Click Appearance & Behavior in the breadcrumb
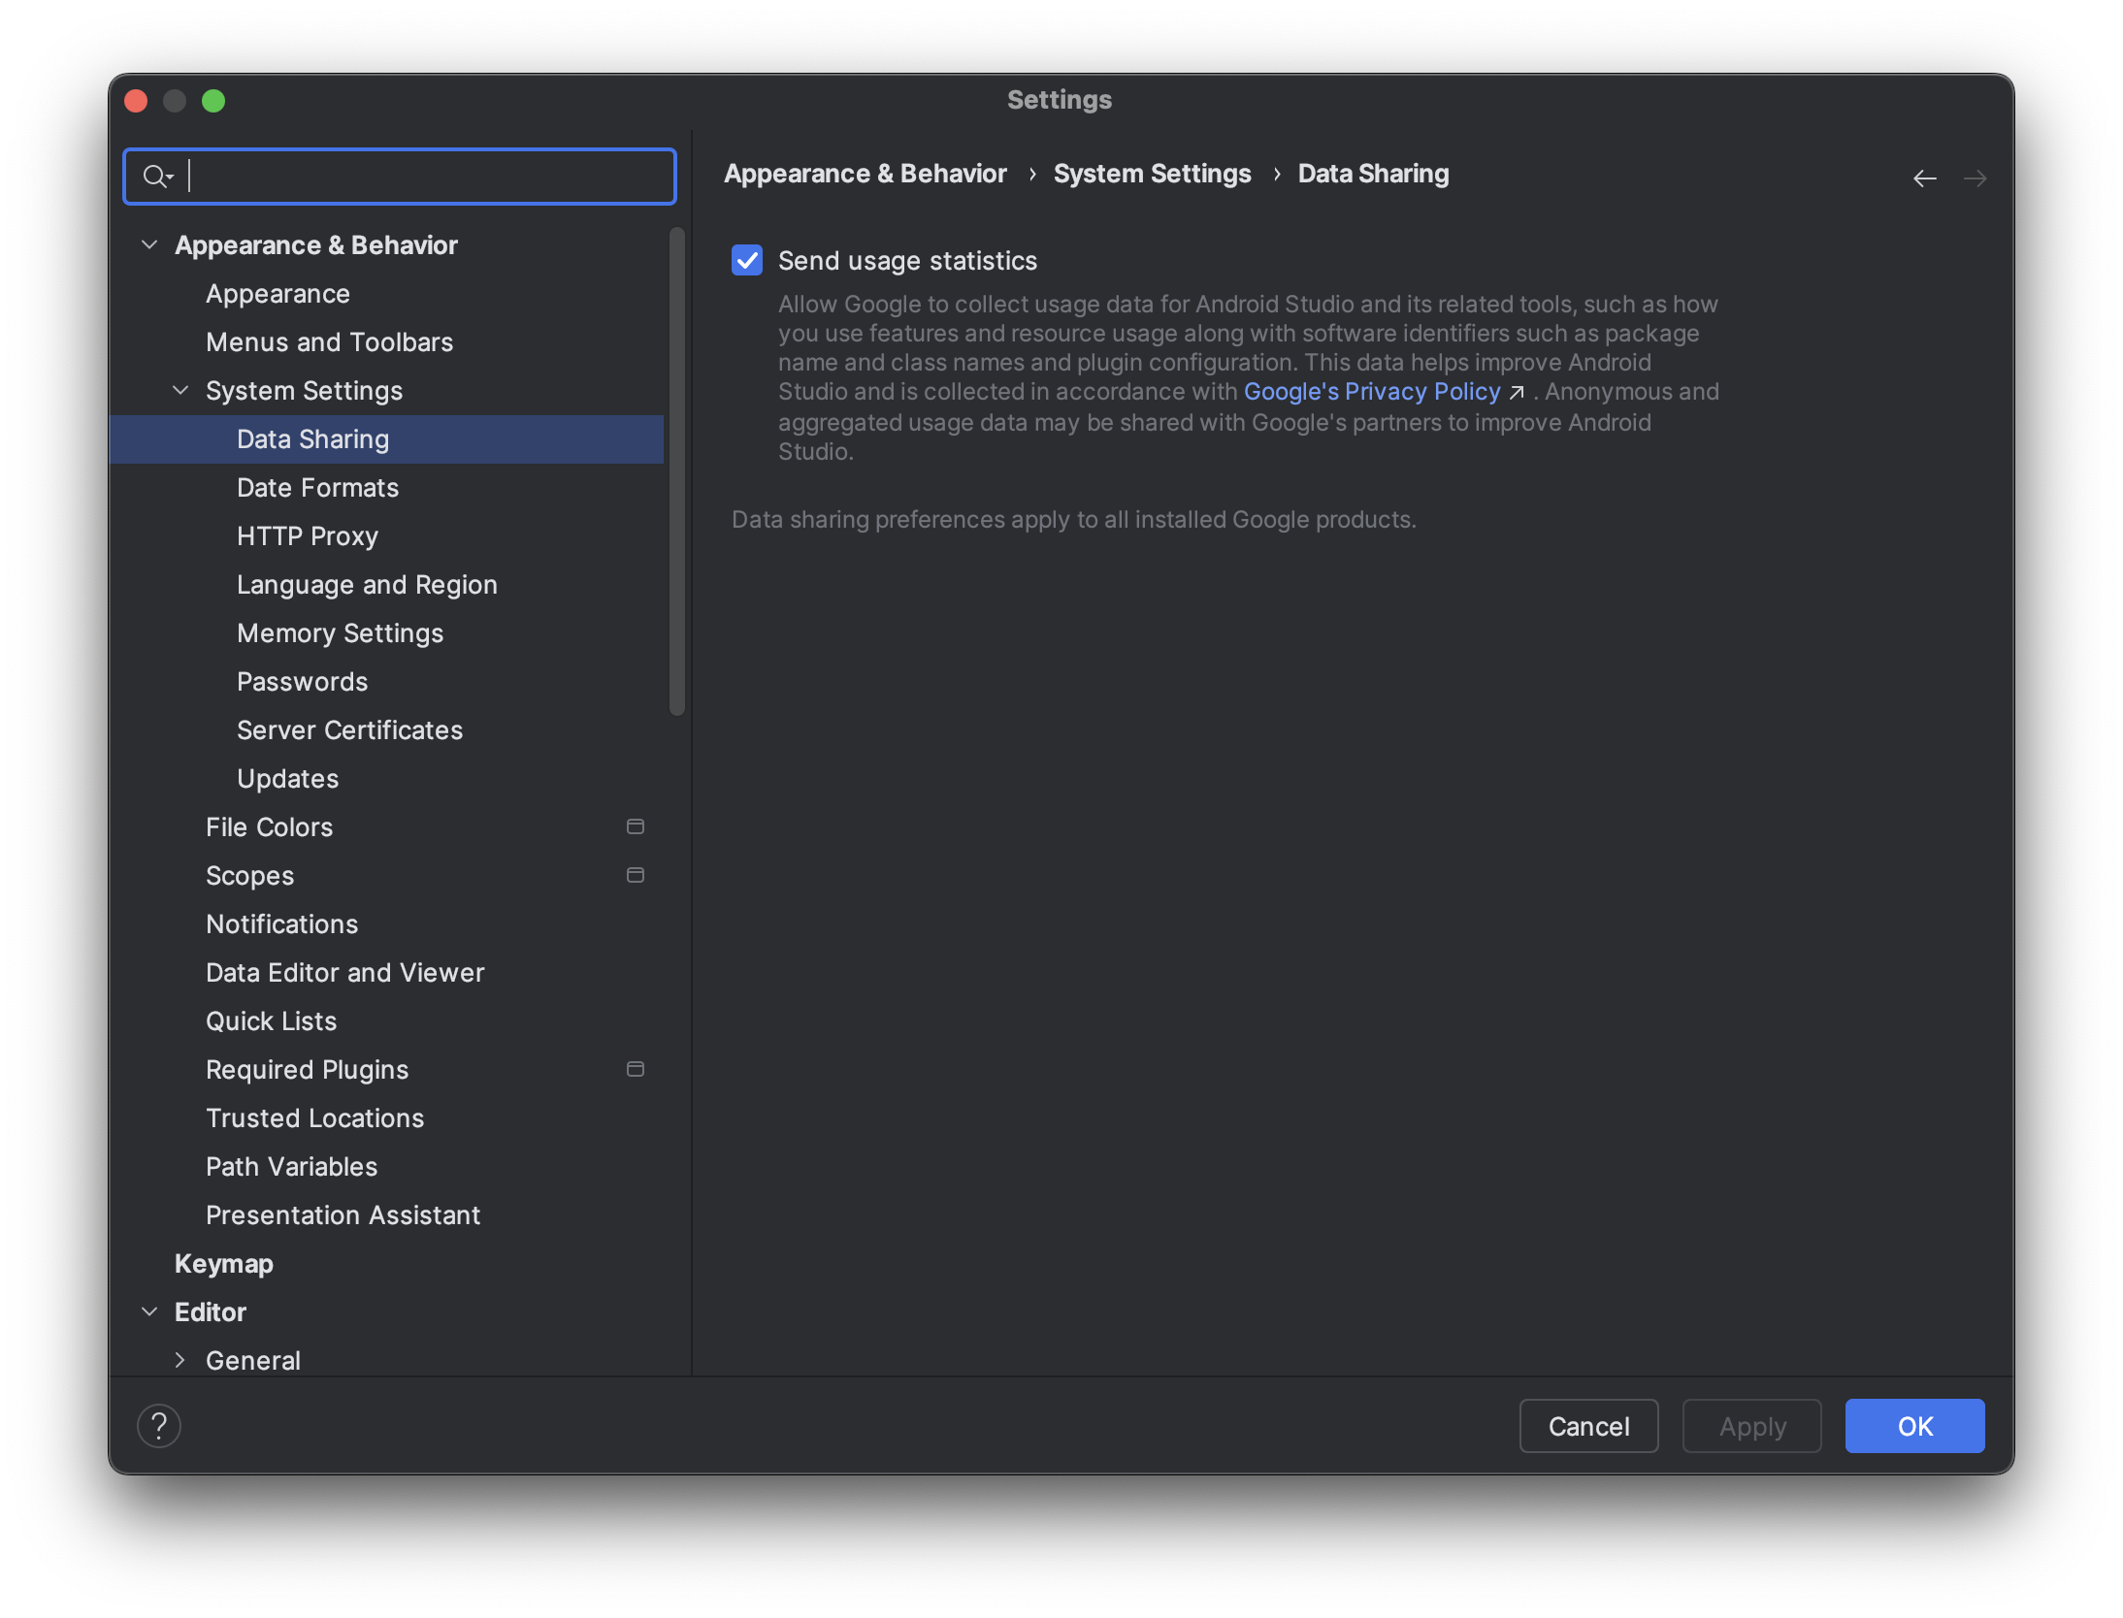The height and width of the screenshot is (1618, 2123). click(865, 174)
